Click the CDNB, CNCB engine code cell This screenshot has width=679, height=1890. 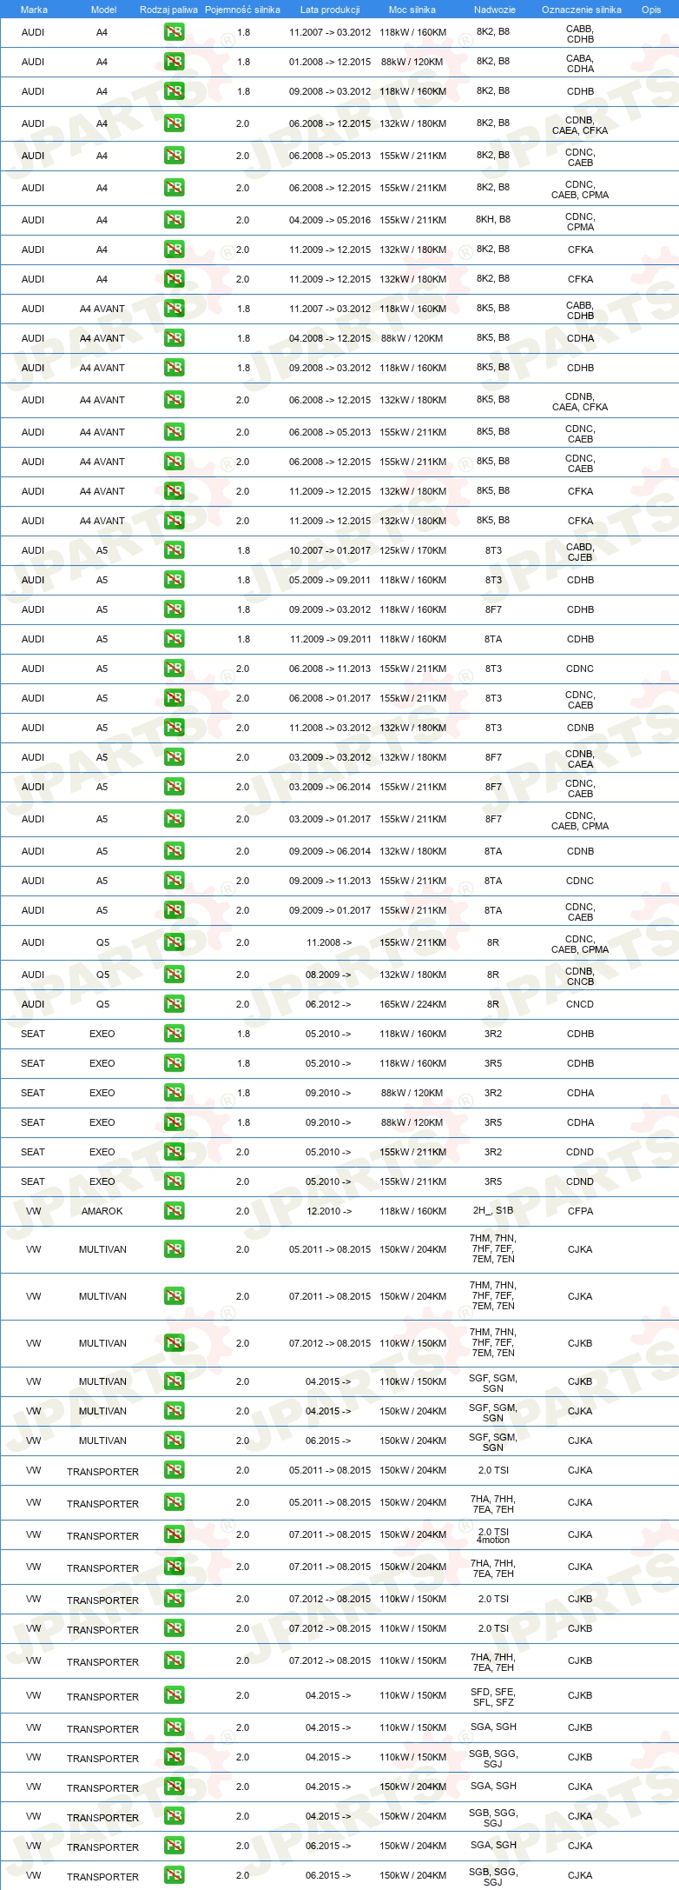click(x=580, y=976)
